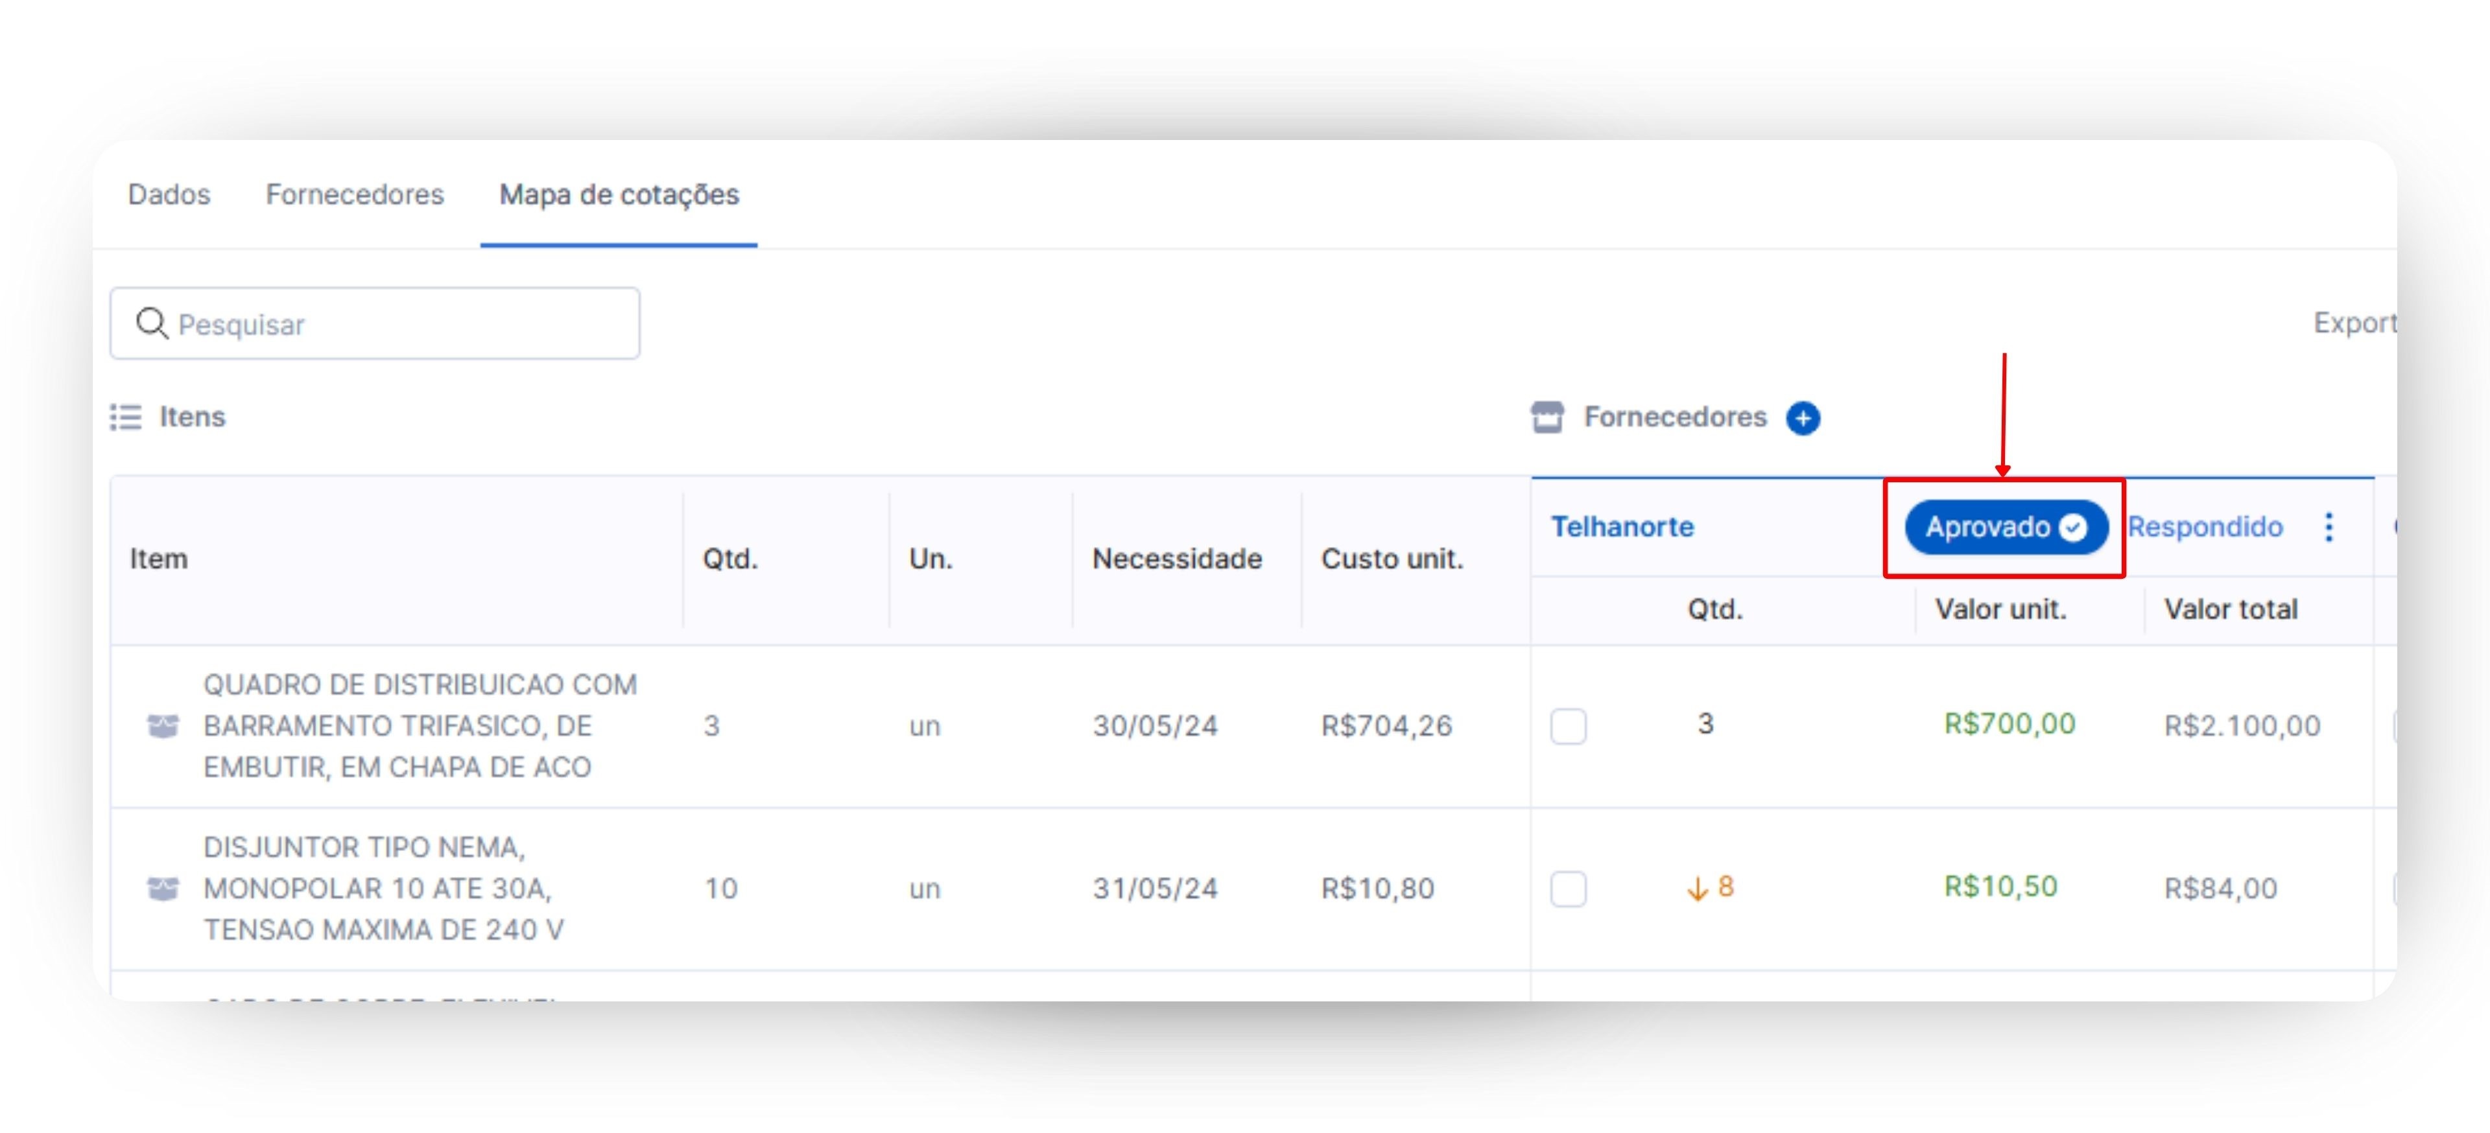This screenshot has height=1133, width=2490.
Task: Click the box icon beside QUADRO DE DISTRIBUICAO
Action: (162, 725)
